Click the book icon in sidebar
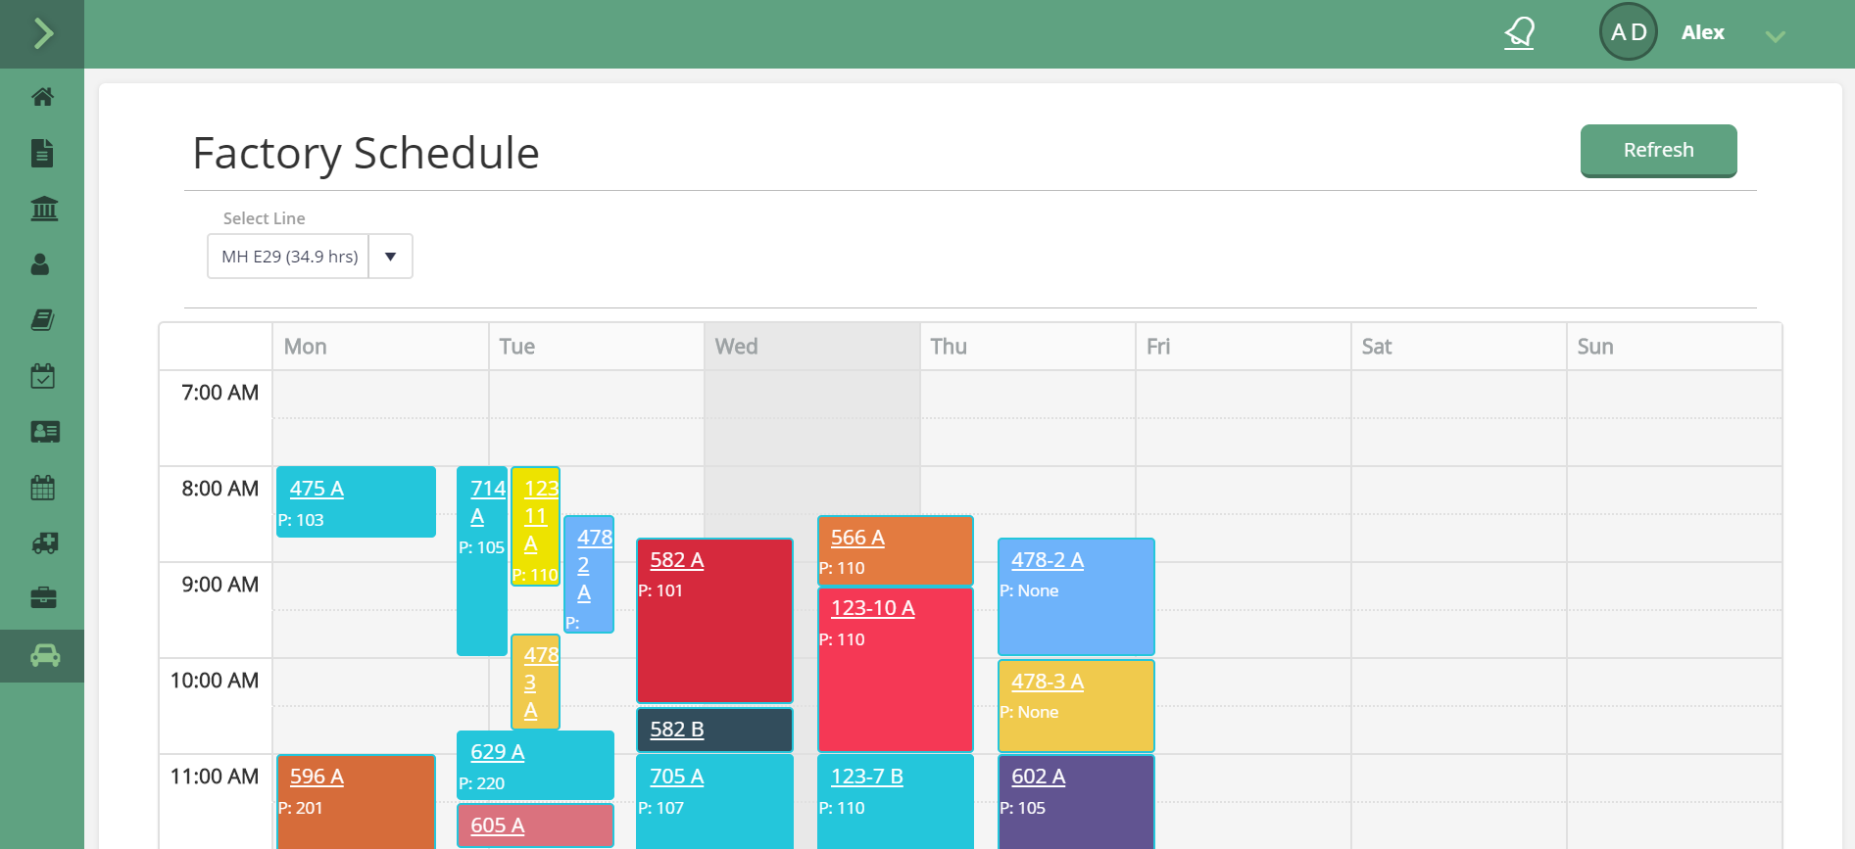 coord(42,320)
